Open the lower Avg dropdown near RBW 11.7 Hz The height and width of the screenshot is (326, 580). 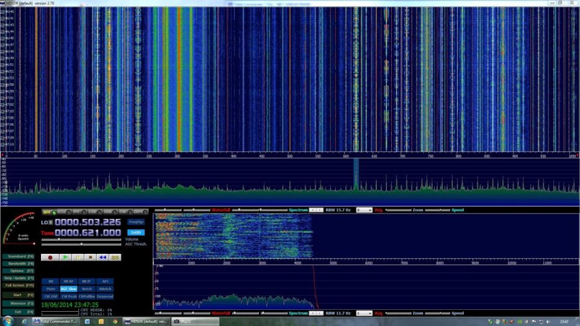click(365, 313)
